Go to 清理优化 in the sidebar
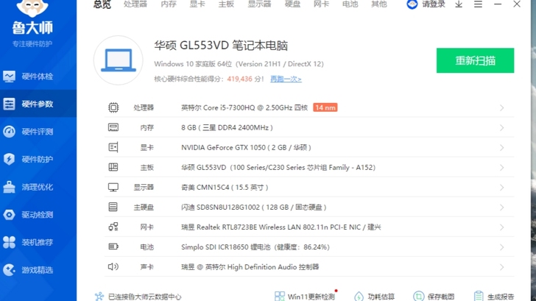The image size is (536, 301). (x=37, y=187)
